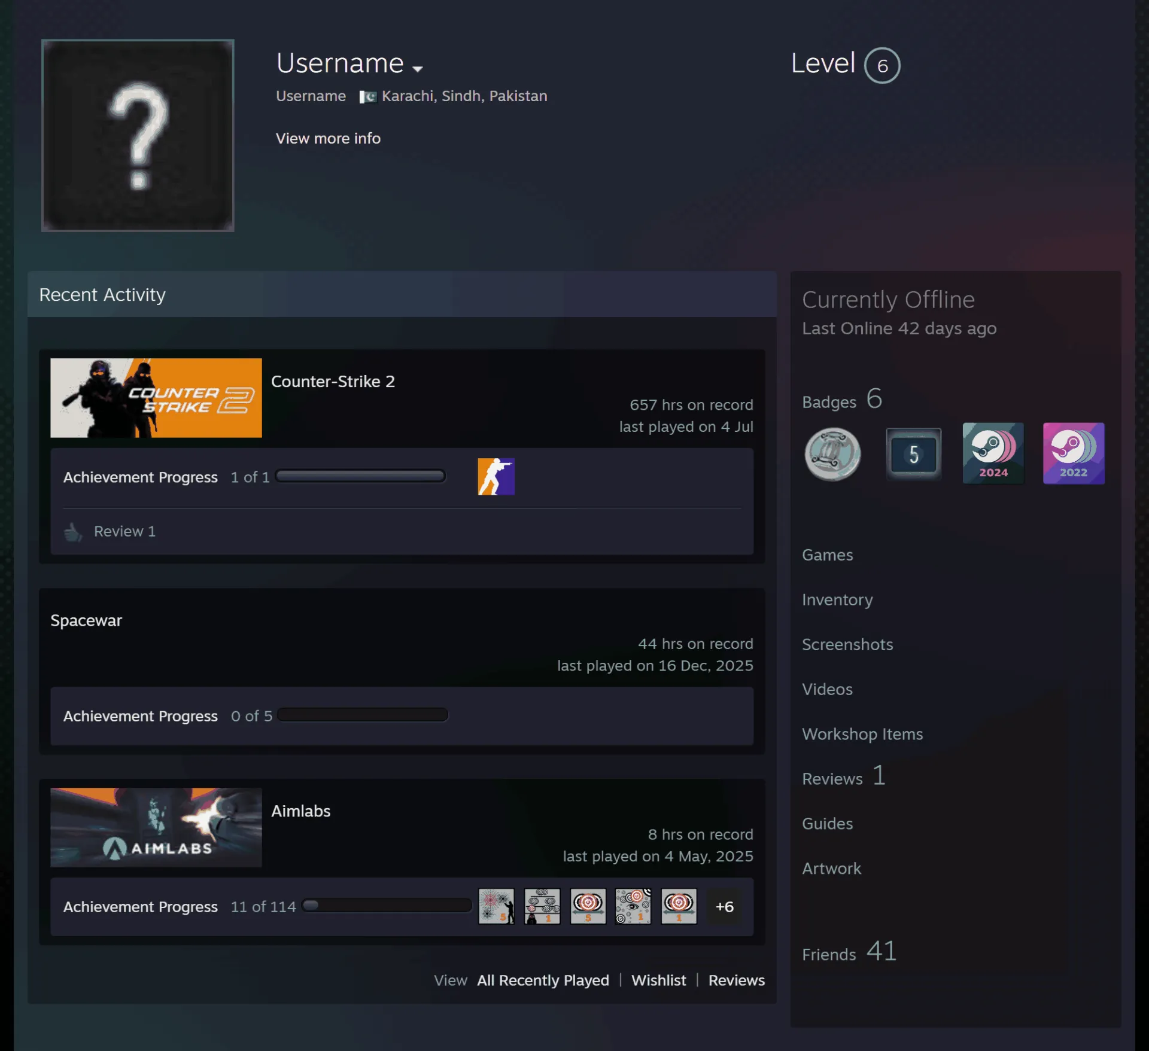This screenshot has height=1051, width=1149.
Task: Open Artwork in the sidebar
Action: pyautogui.click(x=831, y=869)
